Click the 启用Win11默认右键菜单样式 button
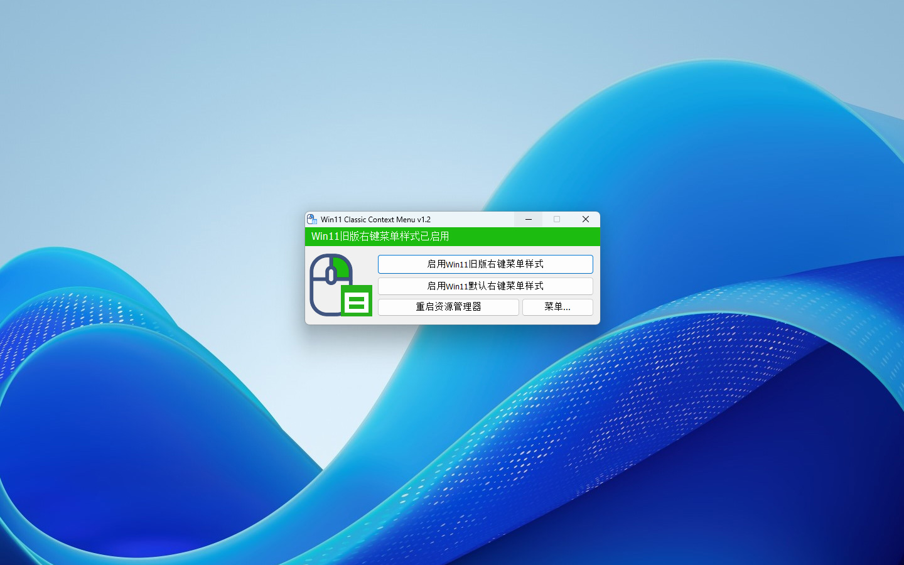 [x=485, y=286]
